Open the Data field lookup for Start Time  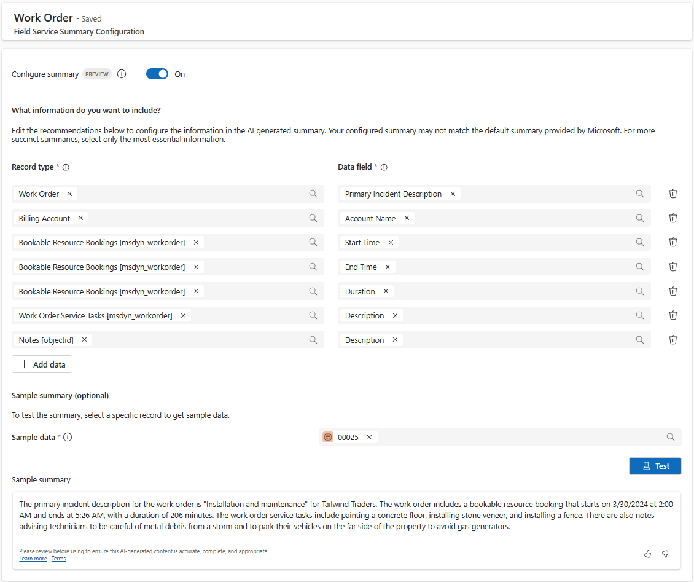(640, 242)
